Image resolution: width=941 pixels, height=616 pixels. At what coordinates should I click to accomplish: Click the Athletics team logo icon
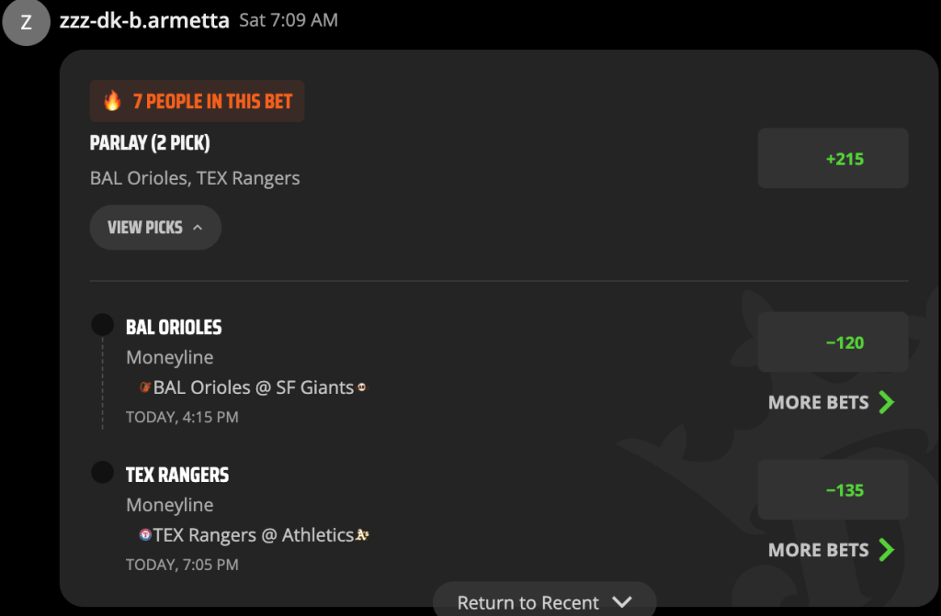tap(362, 534)
